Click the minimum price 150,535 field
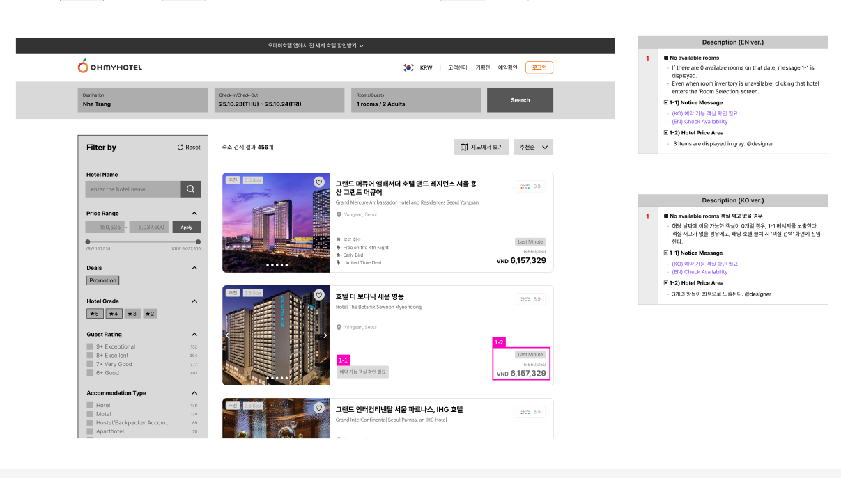 [105, 227]
